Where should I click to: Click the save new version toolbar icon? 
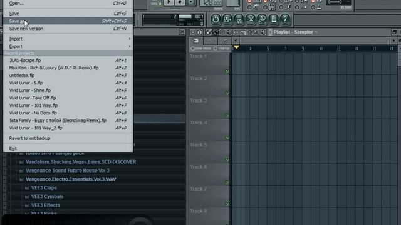coord(227,19)
